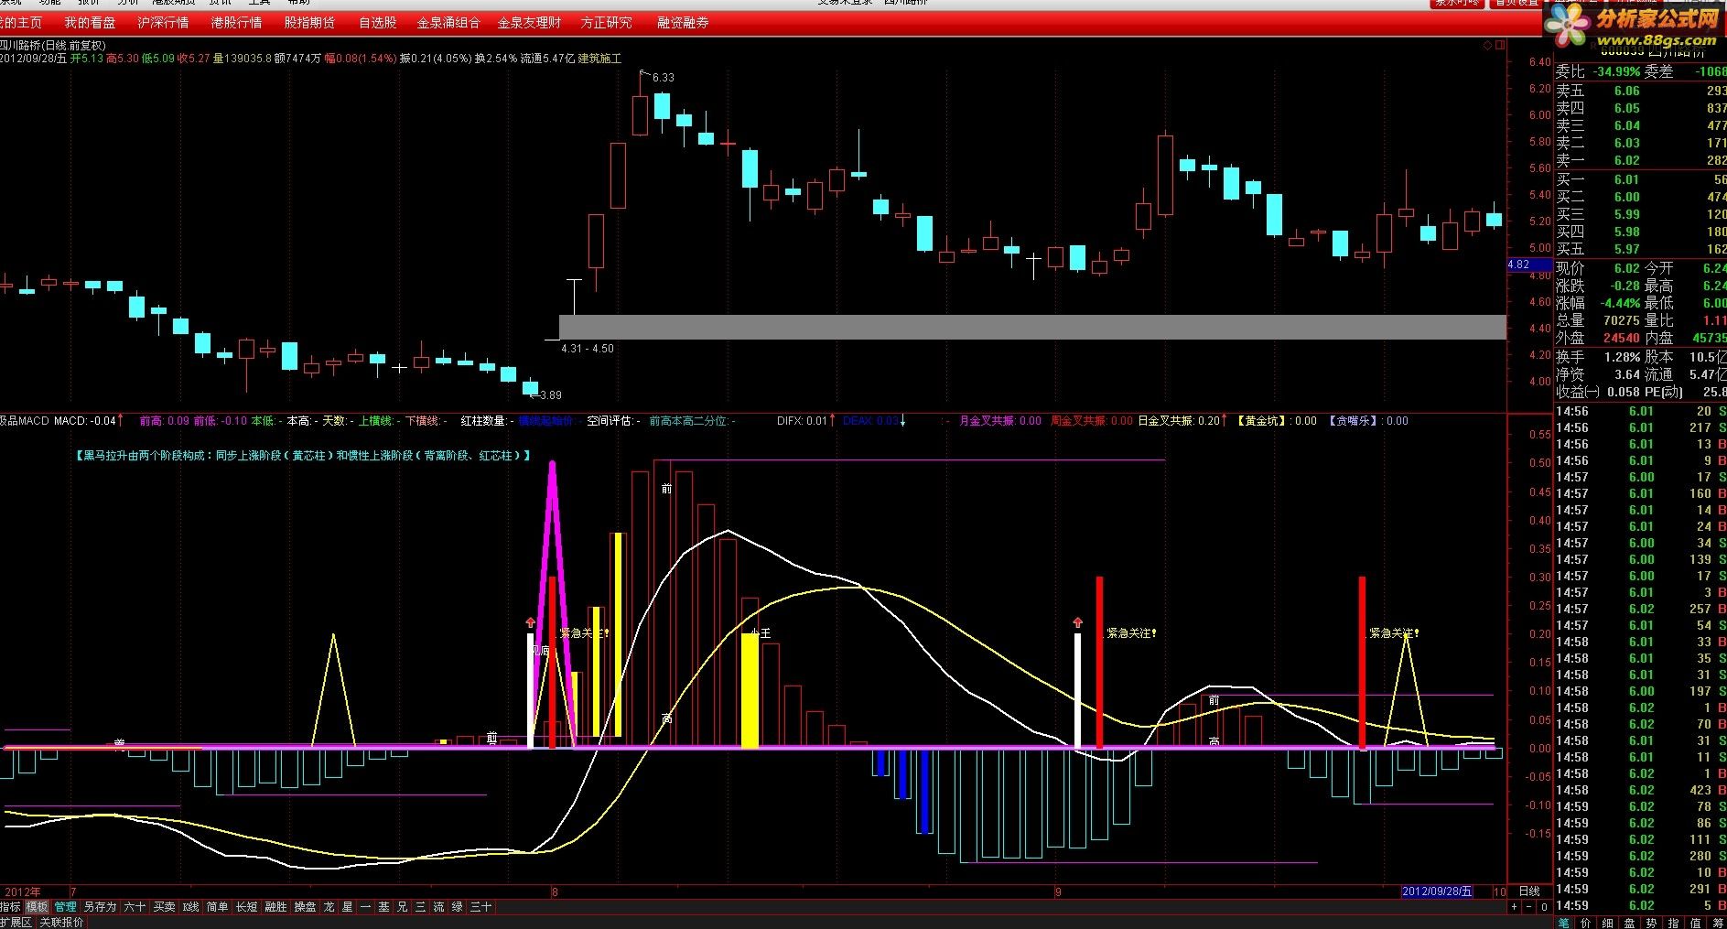
Task: Click the plus zoom button under 日线
Action: tap(1515, 906)
